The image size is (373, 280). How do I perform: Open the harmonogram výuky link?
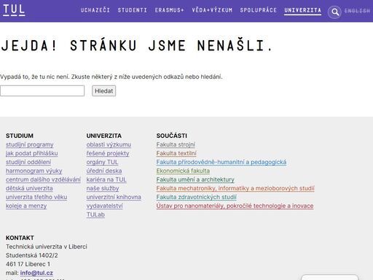[34, 171]
